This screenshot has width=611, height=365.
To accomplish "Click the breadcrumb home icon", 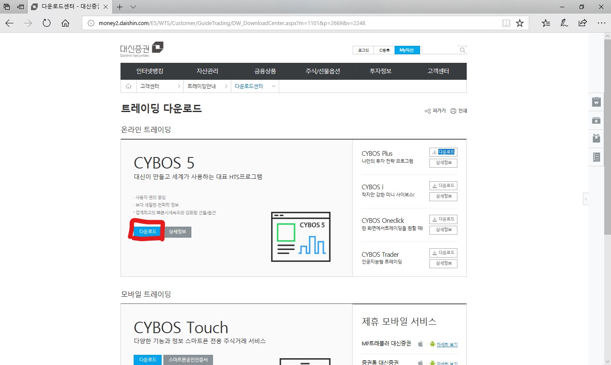I will coord(129,86).
